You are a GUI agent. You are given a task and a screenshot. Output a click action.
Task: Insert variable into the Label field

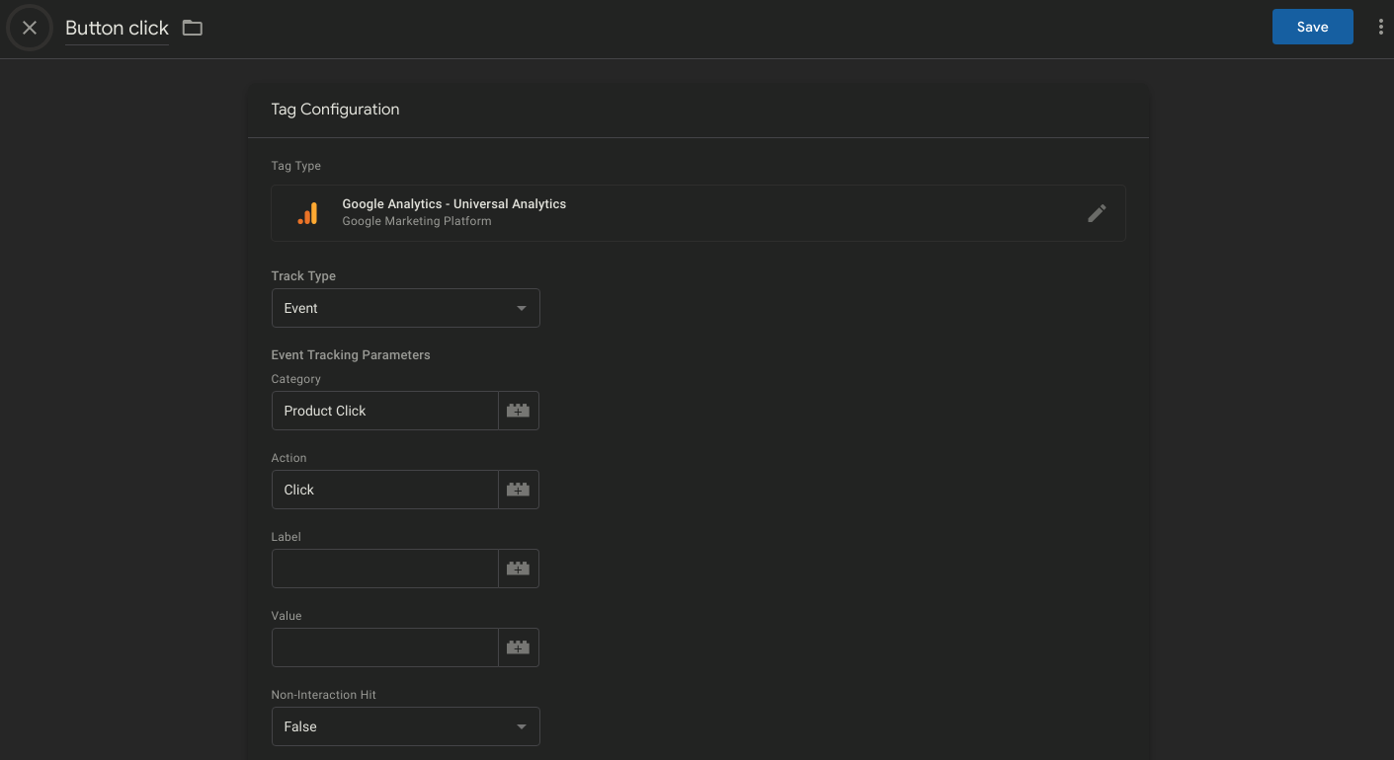[519, 569]
